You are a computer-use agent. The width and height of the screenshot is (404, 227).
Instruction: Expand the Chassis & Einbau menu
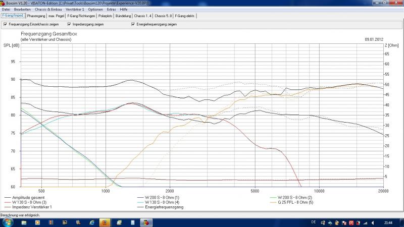(48, 9)
